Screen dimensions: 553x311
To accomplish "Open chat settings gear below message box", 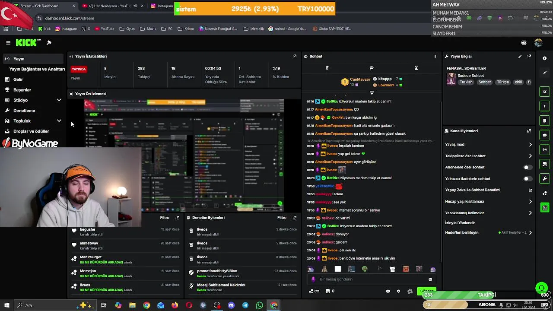I will click(398, 291).
